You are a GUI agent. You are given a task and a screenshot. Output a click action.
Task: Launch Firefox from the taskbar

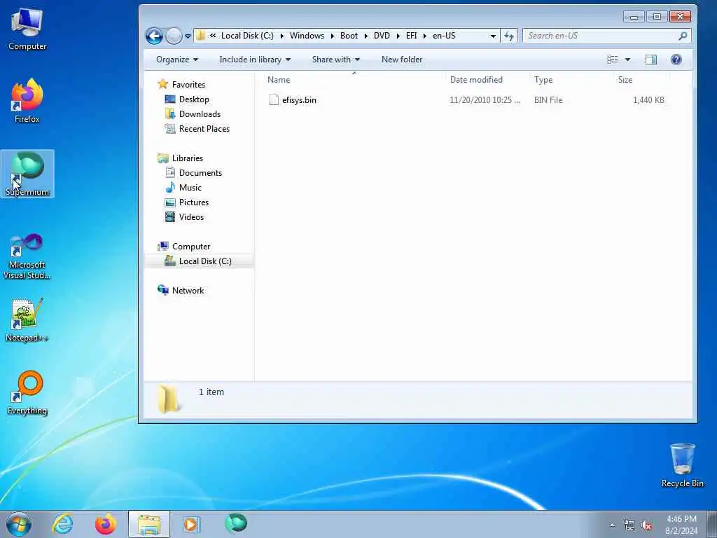[x=106, y=524]
